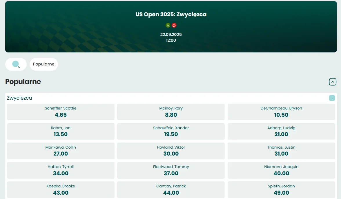Pick Rahm, Jon to win at 13.50
Screen dimensions: 341x199
click(61, 131)
